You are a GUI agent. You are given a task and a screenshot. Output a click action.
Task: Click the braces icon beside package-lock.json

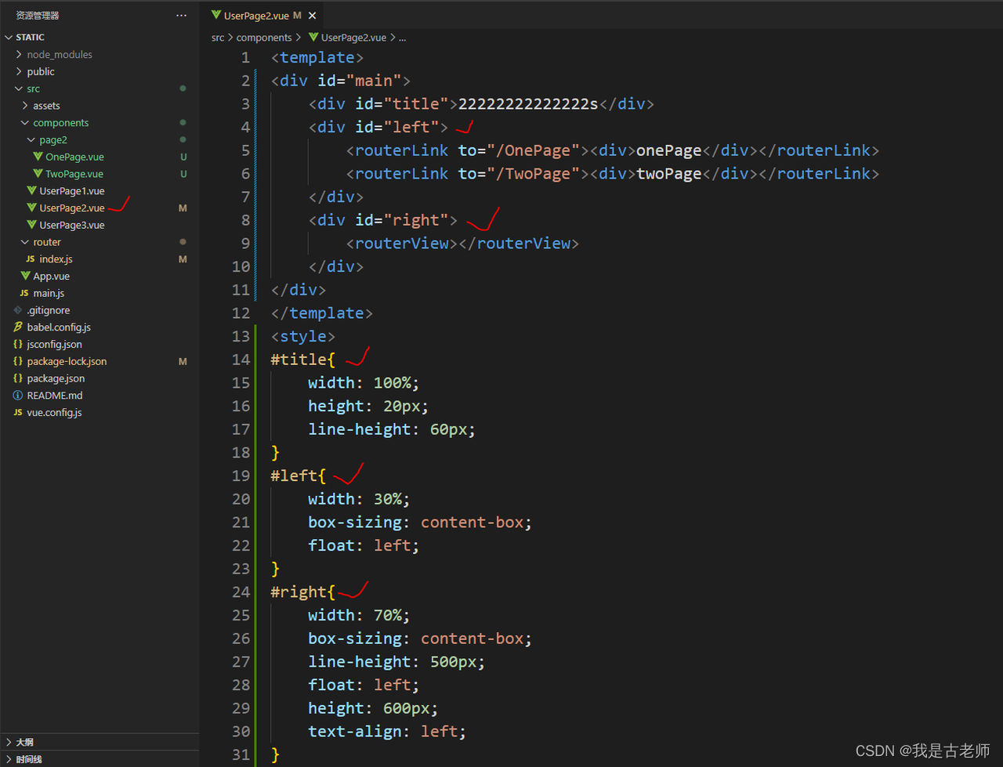[x=18, y=361]
